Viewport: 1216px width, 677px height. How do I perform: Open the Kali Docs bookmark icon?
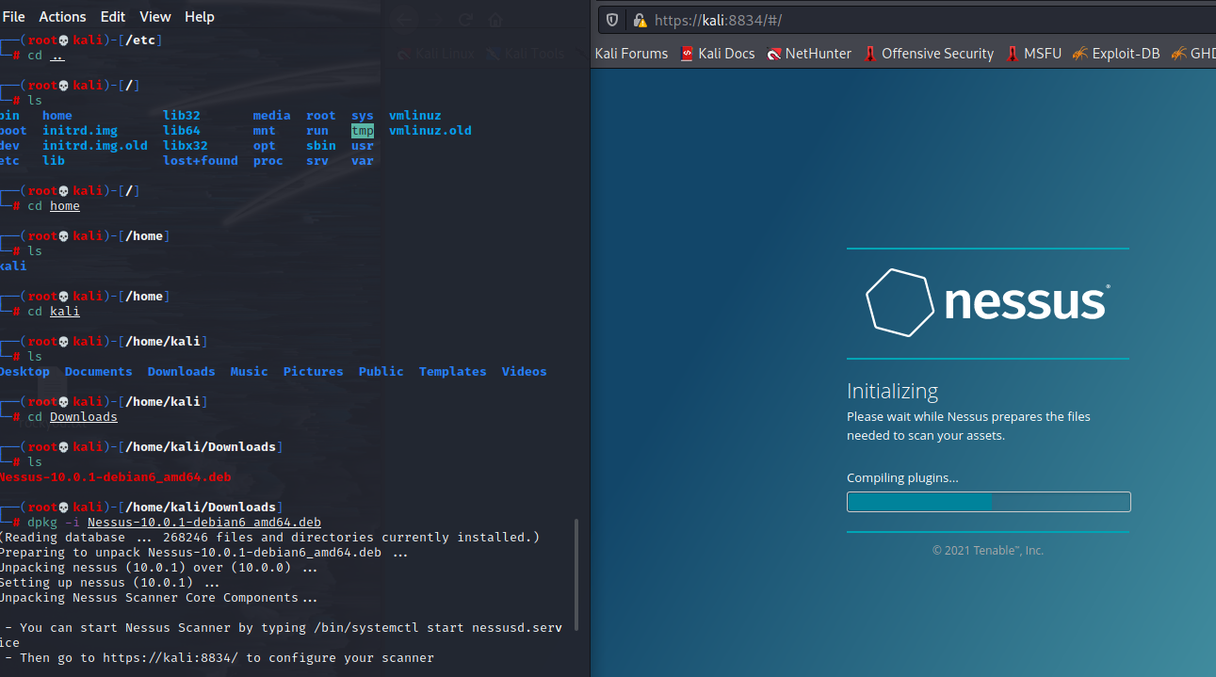pyautogui.click(x=687, y=54)
